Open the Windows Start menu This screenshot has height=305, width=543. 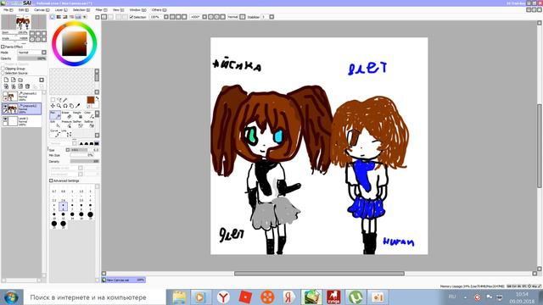click(x=11, y=297)
